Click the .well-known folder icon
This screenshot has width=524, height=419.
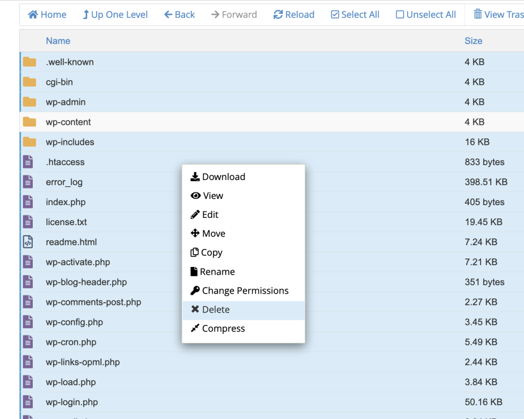point(29,62)
